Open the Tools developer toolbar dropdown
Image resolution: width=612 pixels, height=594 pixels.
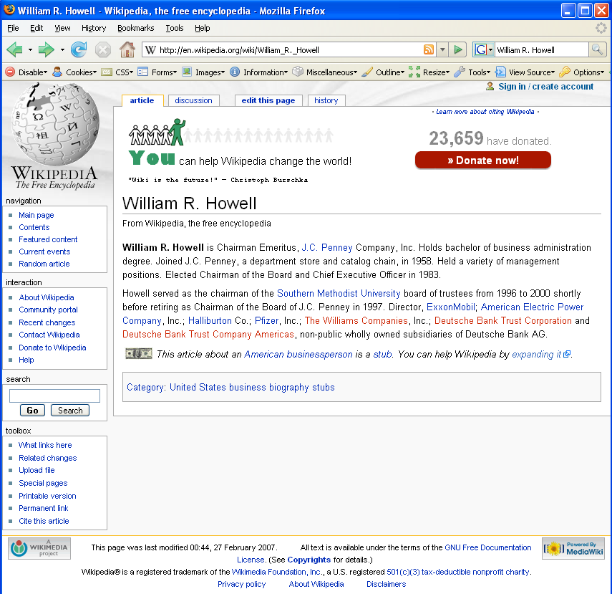coord(472,72)
